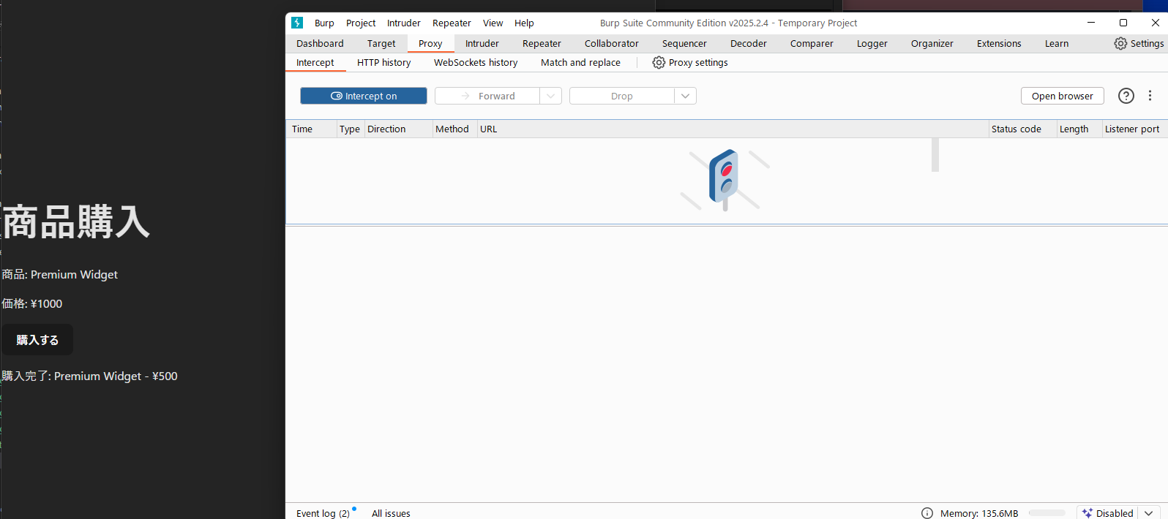This screenshot has height=519, width=1168.
Task: Open the Event log (2)
Action: click(x=323, y=513)
